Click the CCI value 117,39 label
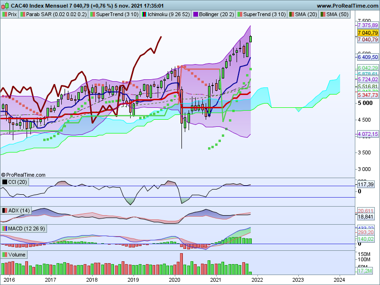Viewport: 380px width, 285px height. click(366, 184)
